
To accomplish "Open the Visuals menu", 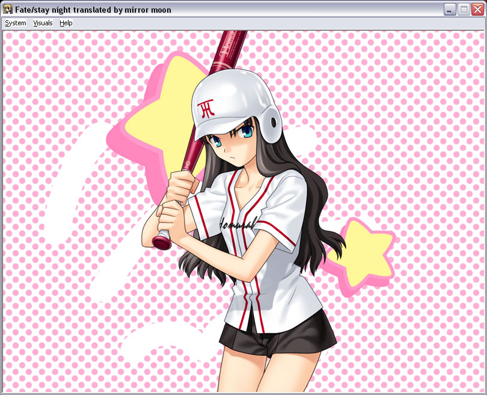I will 43,23.
